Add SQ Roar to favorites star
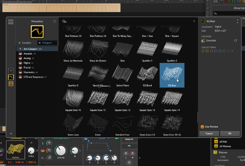245x166 pixels. [x=203, y=51]
